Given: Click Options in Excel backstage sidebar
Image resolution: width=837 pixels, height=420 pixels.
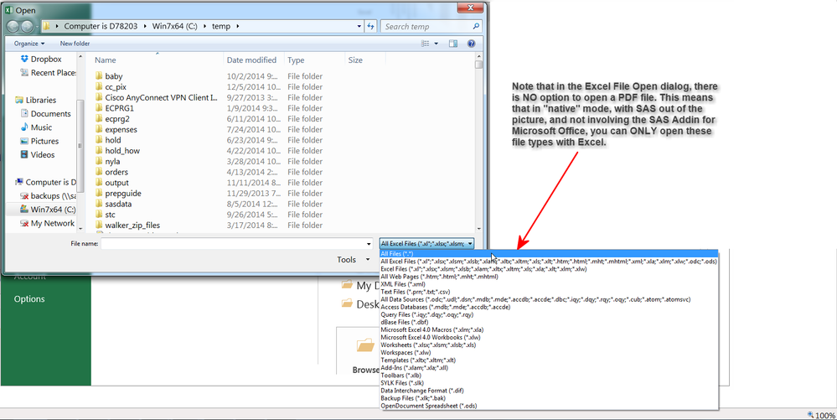Looking at the screenshot, I should pos(29,298).
